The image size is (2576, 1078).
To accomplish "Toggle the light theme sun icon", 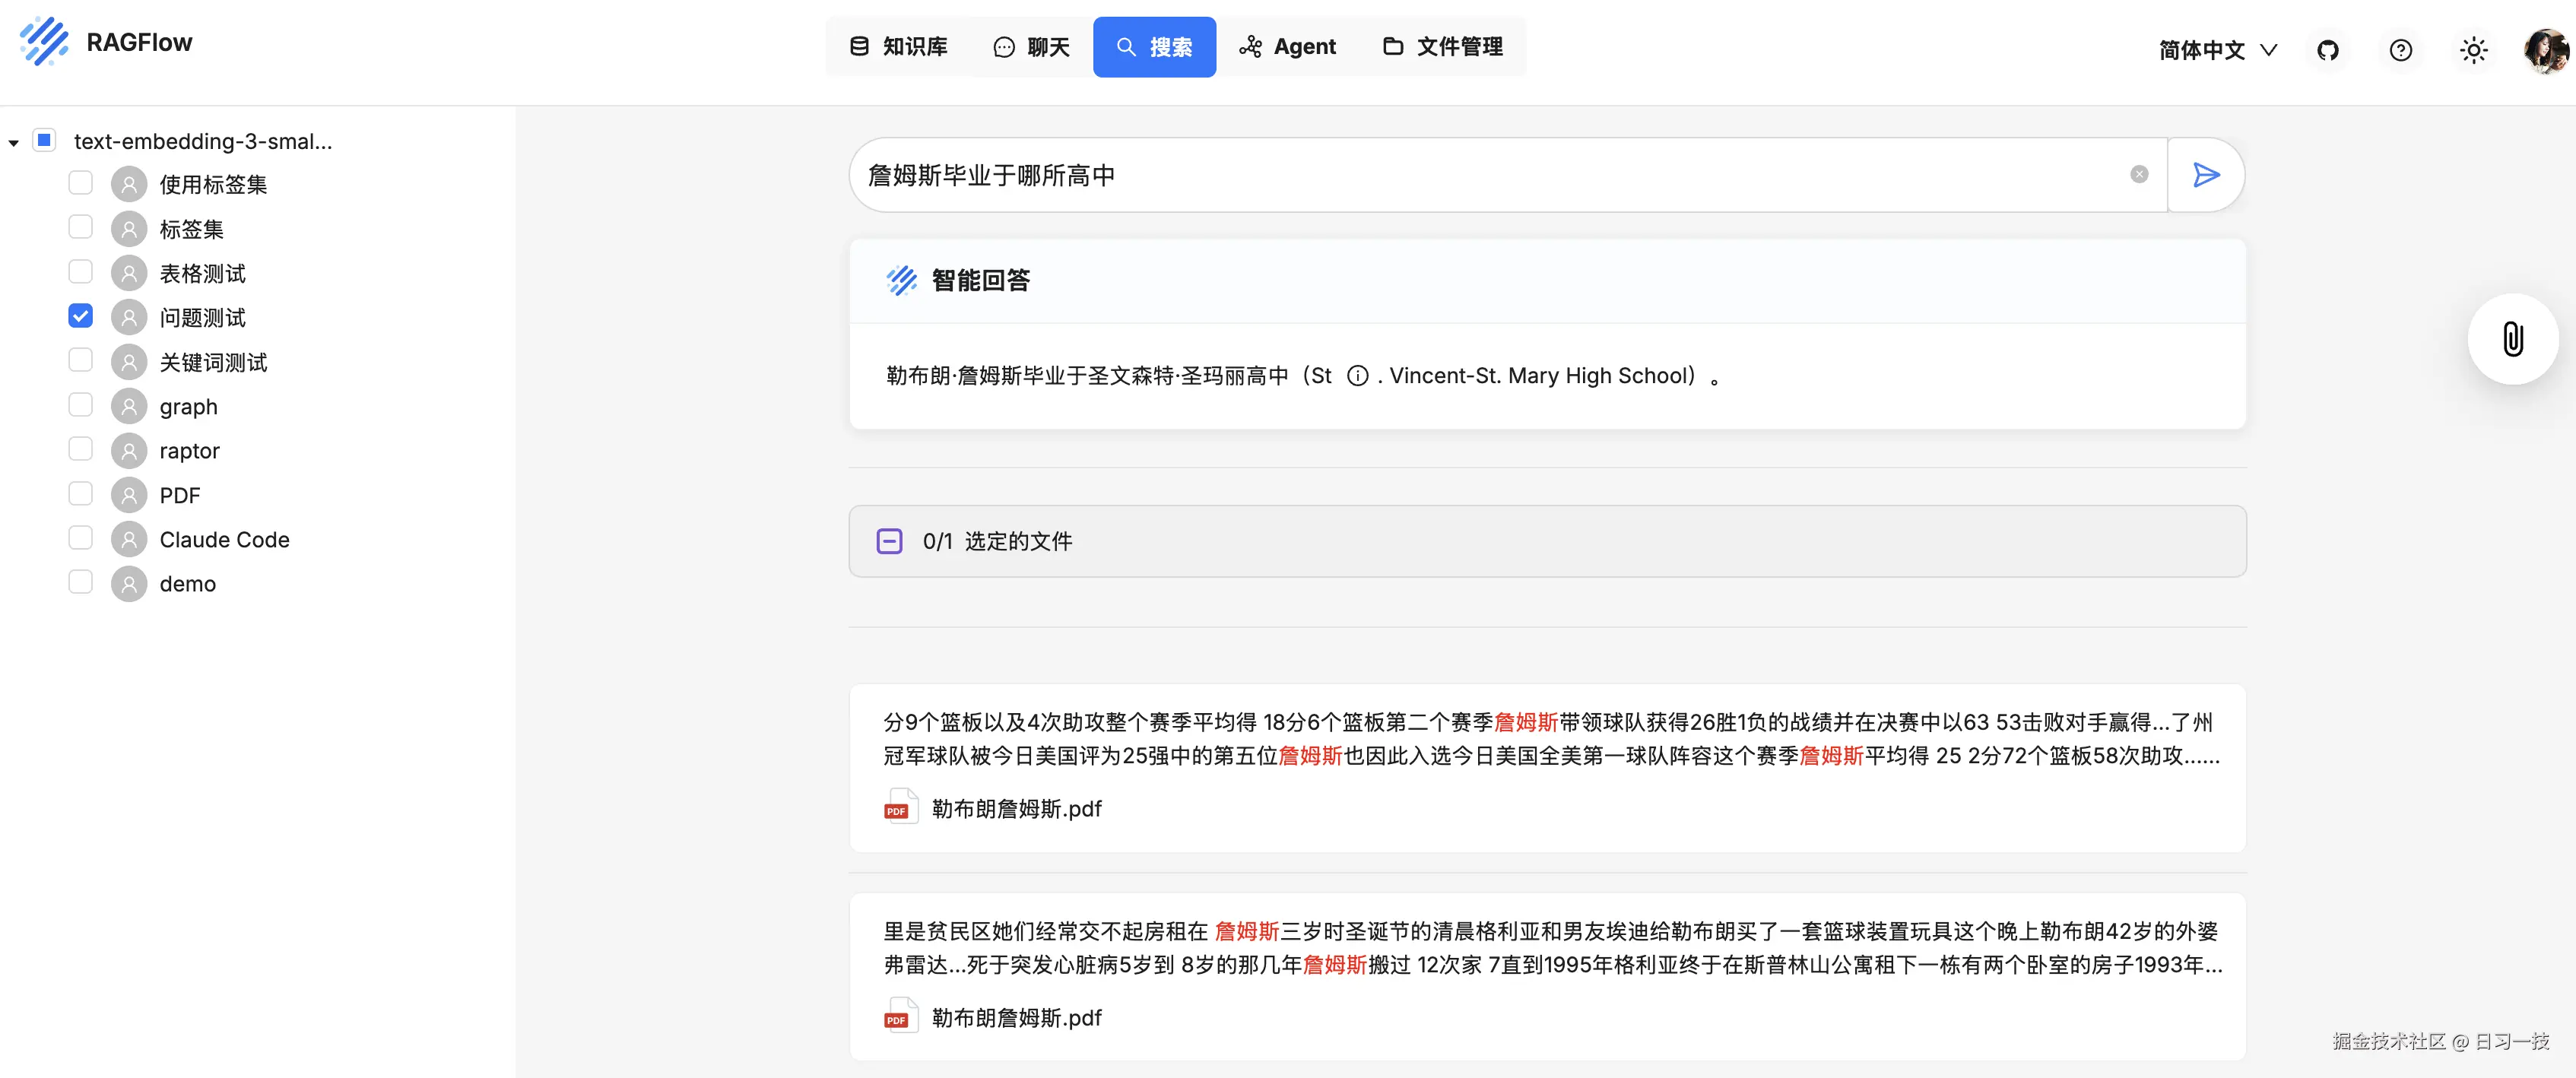I will pyautogui.click(x=2473, y=50).
